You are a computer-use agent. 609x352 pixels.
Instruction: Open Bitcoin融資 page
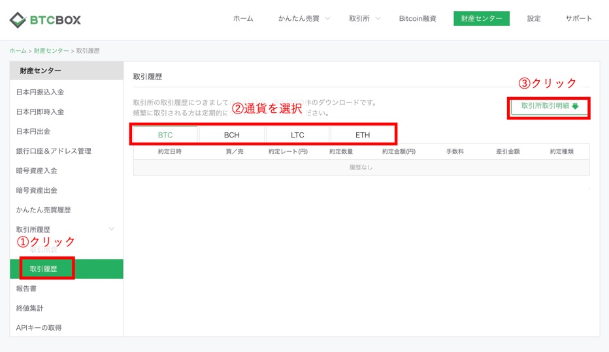coord(418,19)
